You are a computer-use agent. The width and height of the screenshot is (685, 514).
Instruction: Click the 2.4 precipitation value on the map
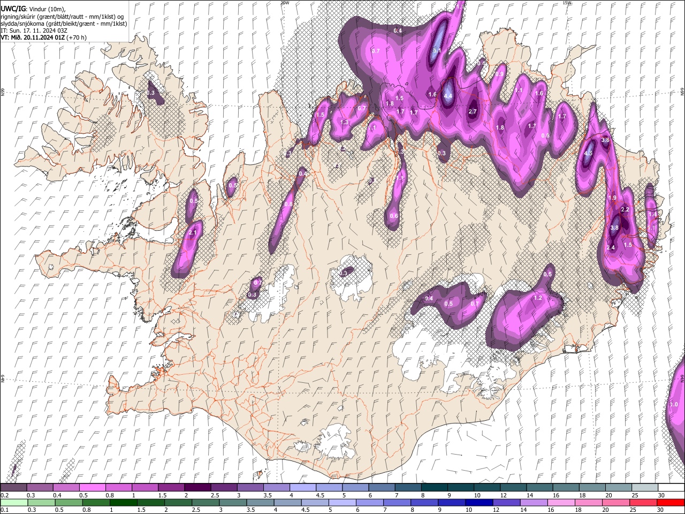click(x=611, y=247)
